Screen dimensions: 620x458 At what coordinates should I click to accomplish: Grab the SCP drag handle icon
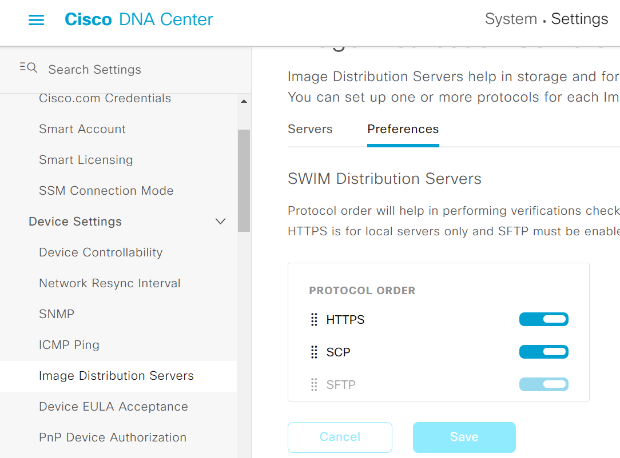314,352
